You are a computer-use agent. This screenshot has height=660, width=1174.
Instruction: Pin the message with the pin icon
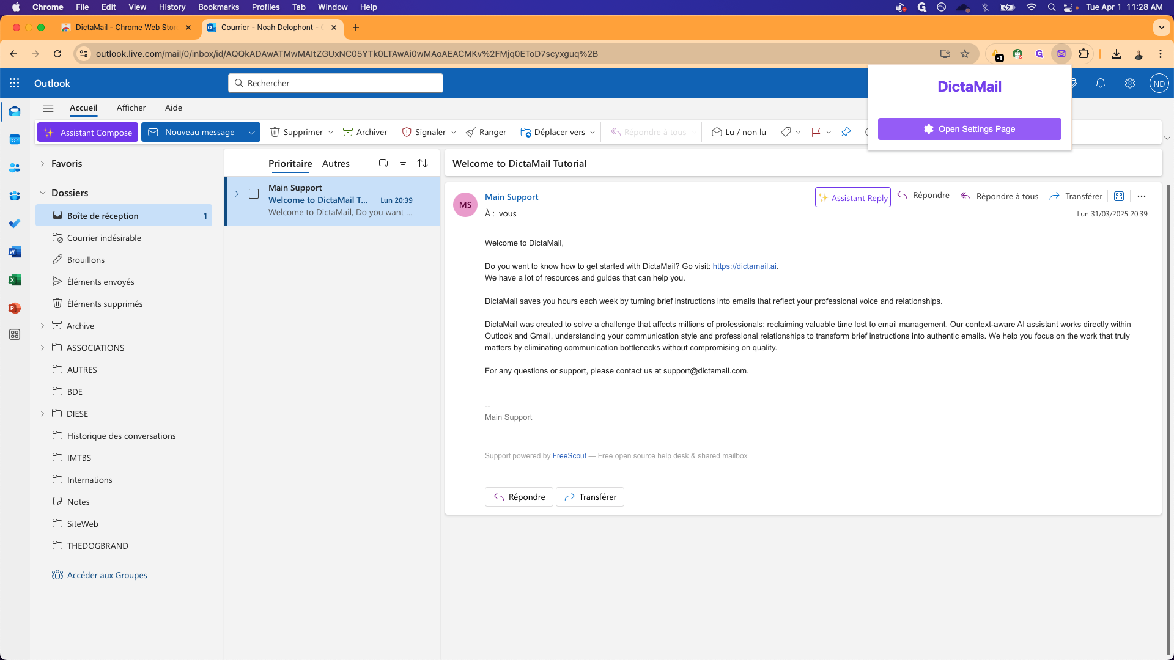846,132
